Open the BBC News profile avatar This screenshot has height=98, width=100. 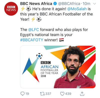pyautogui.click(x=11, y=9)
